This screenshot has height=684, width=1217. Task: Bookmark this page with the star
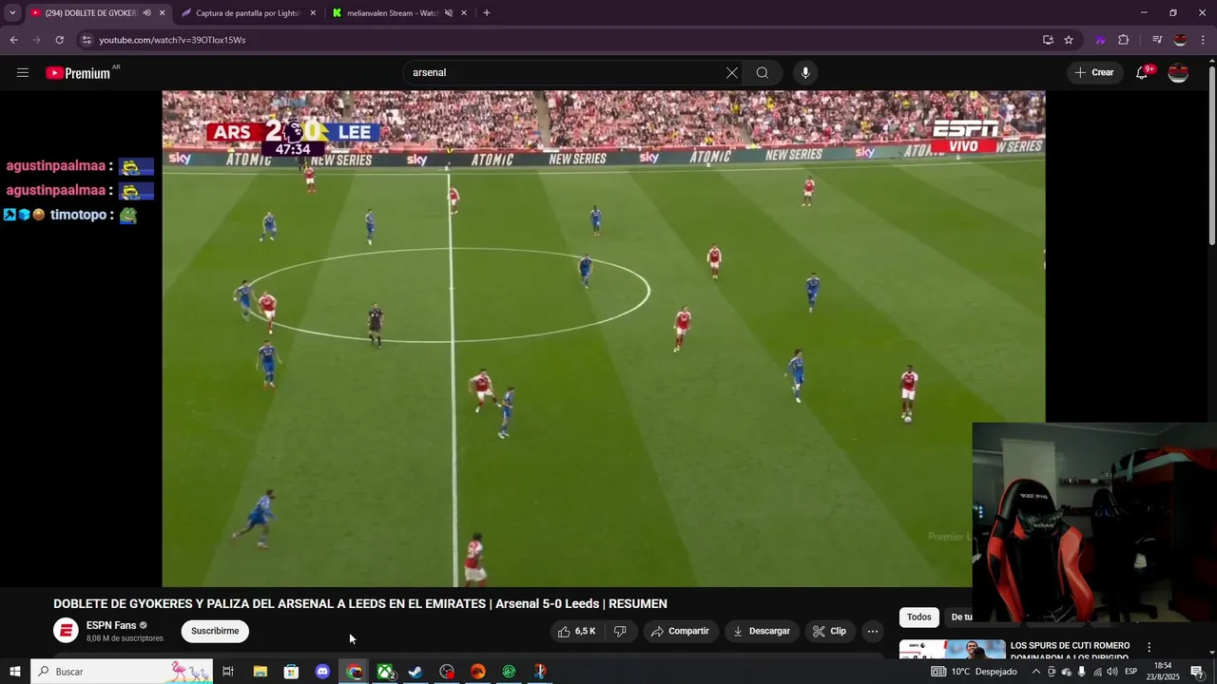click(x=1069, y=40)
